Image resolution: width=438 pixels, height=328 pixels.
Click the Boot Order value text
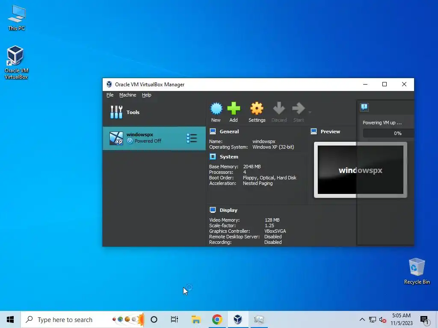coord(269,178)
